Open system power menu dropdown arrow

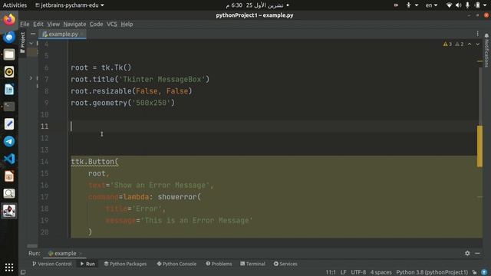[x=485, y=5]
